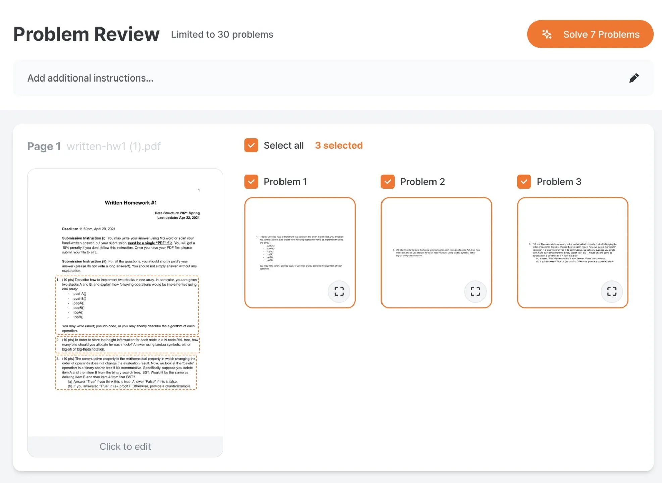Click the written-hw1 (1).pdf filename
Screen dimensions: 662x483
[114, 146]
